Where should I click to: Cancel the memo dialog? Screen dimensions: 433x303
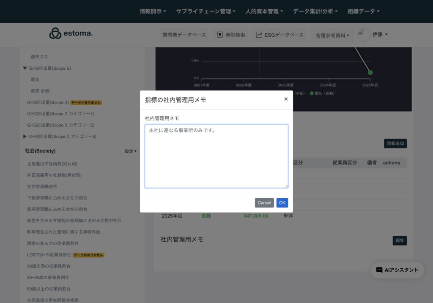264,203
